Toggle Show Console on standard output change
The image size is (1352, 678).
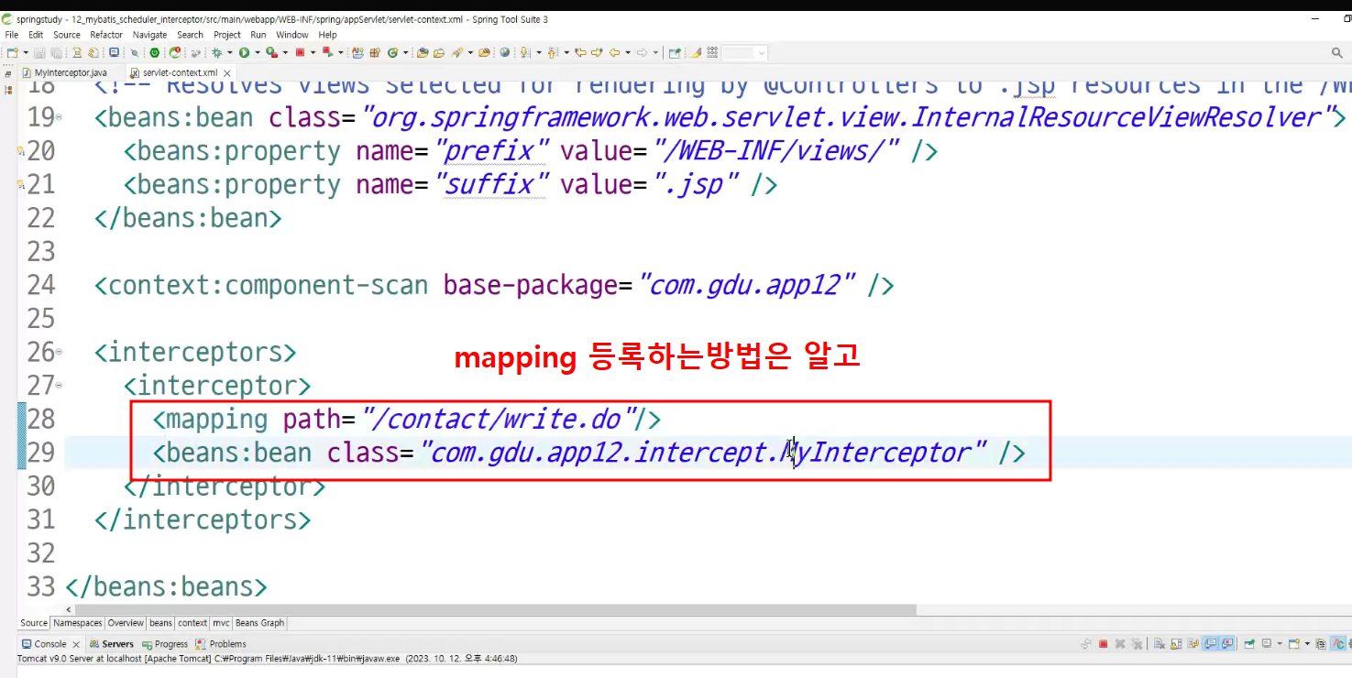[1210, 644]
